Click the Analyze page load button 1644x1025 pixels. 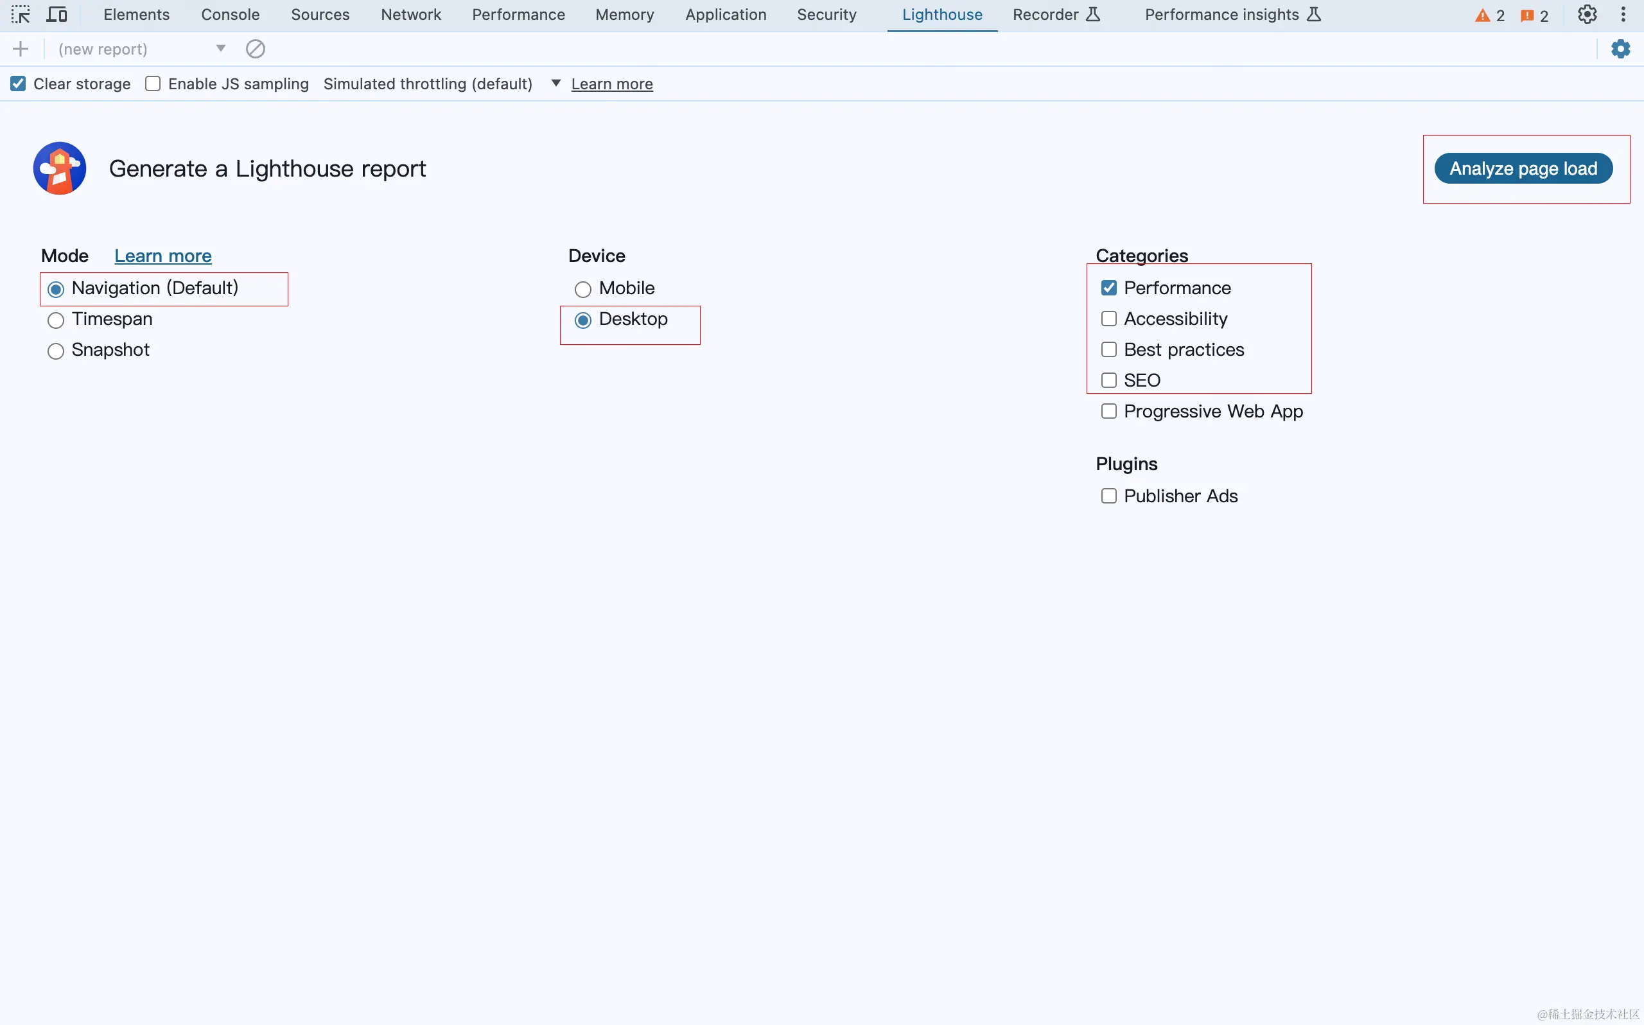1523,168
